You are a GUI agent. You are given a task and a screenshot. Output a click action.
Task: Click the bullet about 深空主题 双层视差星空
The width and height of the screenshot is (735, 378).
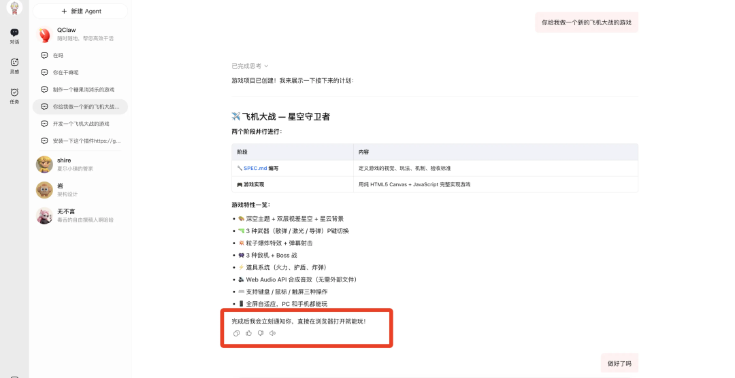coord(291,219)
